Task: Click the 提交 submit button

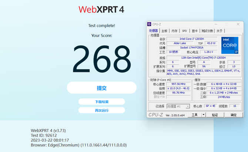Action: (101, 88)
